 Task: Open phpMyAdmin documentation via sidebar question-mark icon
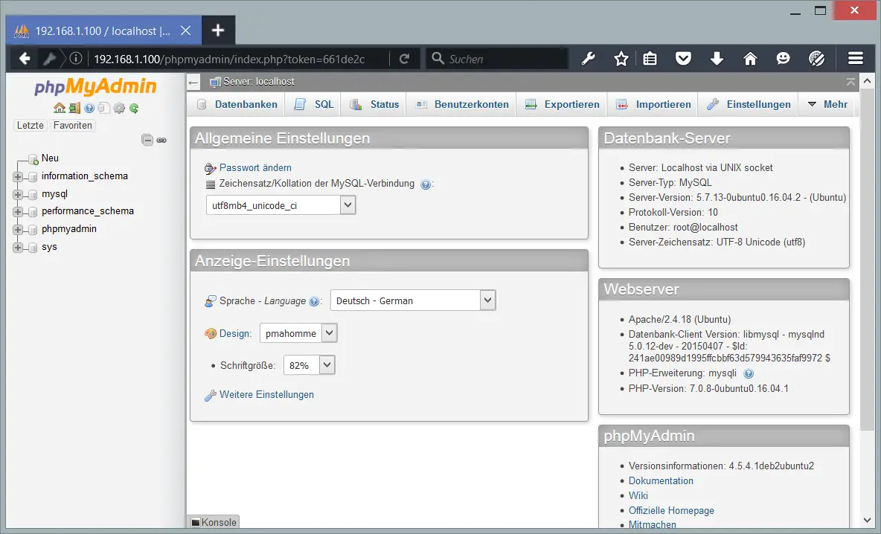coord(89,108)
